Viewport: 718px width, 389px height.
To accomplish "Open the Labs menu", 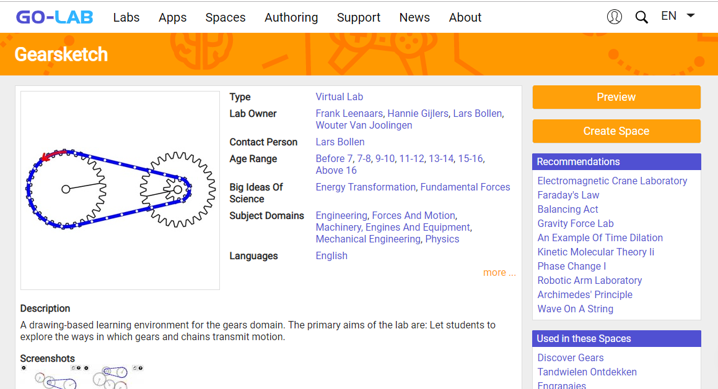I will [126, 17].
